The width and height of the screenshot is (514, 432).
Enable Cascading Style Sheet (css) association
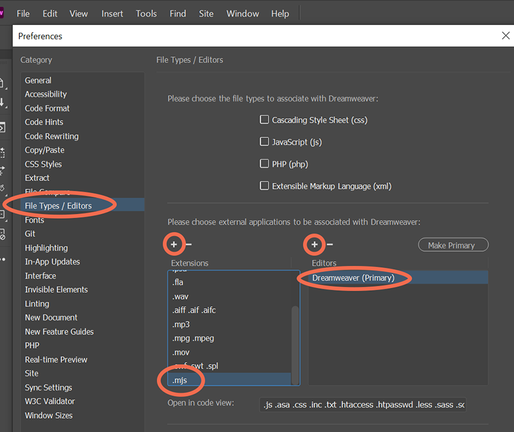click(264, 119)
